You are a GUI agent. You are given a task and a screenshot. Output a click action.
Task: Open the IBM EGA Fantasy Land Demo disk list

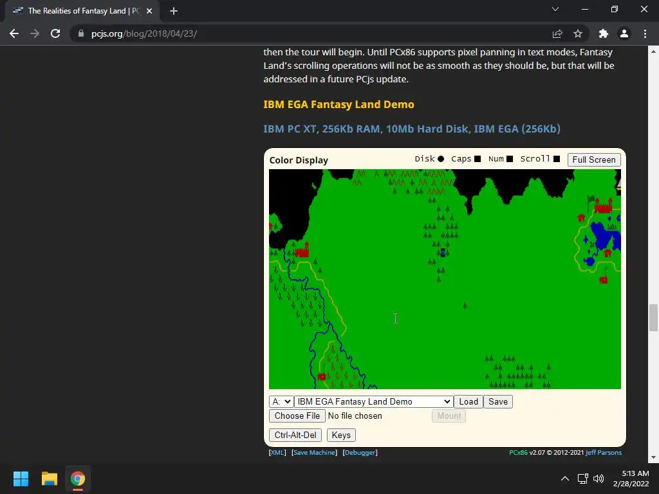point(374,401)
